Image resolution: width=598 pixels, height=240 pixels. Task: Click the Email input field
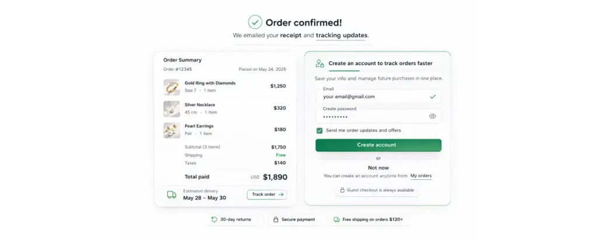(374, 96)
